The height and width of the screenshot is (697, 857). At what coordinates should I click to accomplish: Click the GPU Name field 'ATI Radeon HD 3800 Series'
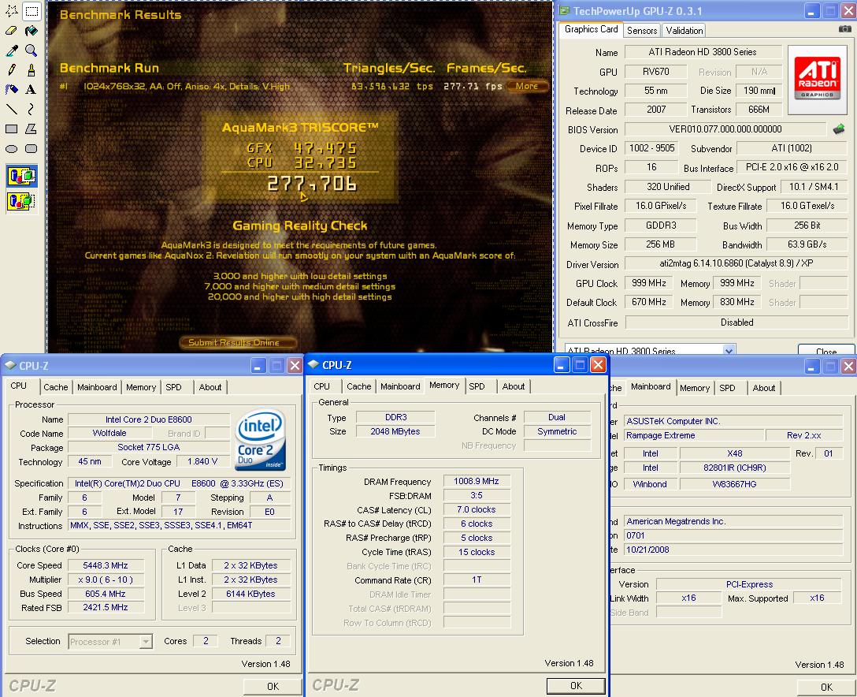pyautogui.click(x=703, y=52)
